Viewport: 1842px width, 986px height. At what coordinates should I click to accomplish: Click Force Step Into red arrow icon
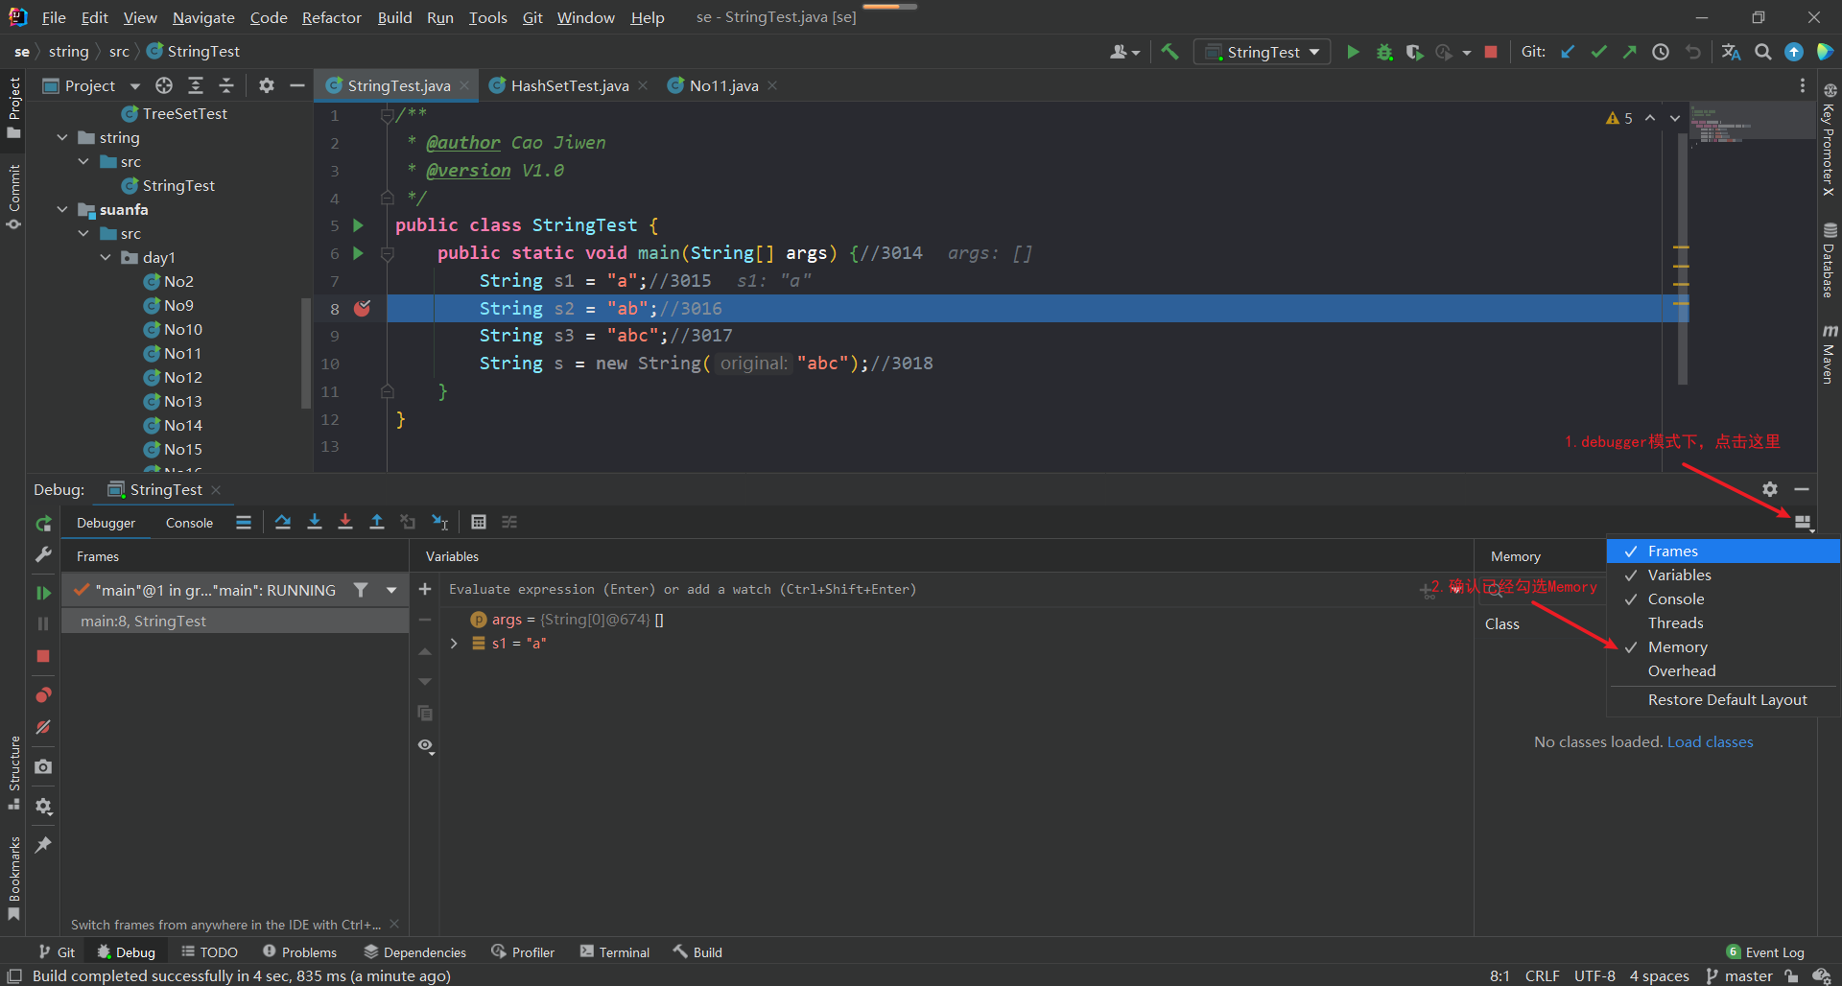[345, 522]
